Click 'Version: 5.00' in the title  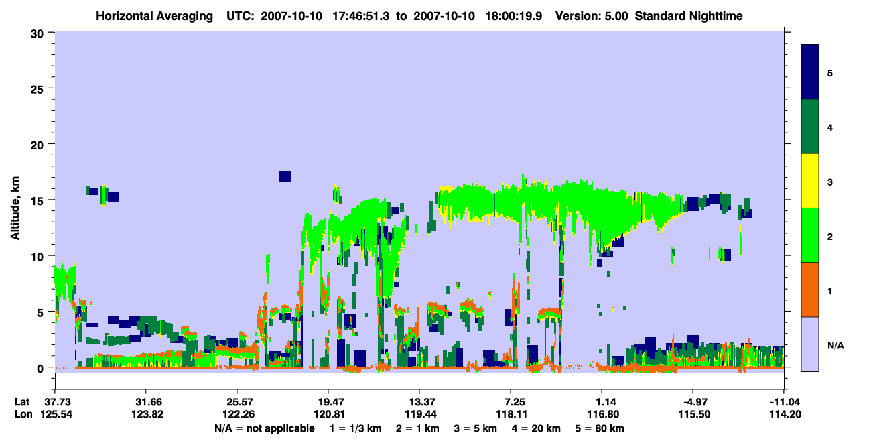(x=591, y=15)
